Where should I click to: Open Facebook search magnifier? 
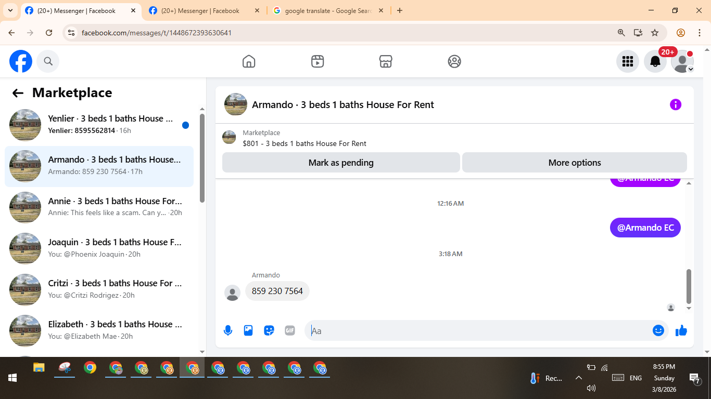[x=48, y=61]
